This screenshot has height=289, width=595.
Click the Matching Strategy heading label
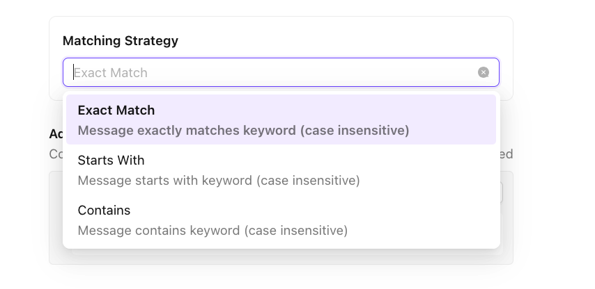point(121,41)
